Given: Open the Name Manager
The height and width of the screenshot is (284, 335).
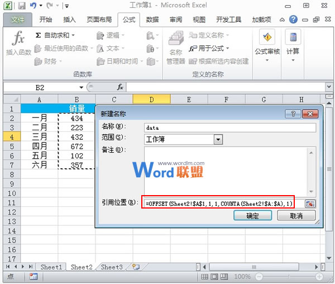Looking at the screenshot, I should pyautogui.click(x=176, y=48).
